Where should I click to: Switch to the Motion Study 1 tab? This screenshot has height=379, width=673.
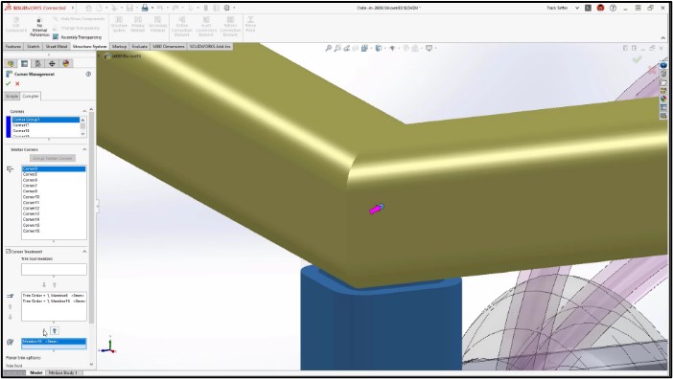coord(63,373)
